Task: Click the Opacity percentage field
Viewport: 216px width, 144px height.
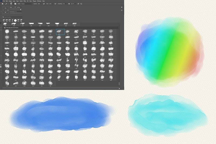Action: click(x=39, y=4)
